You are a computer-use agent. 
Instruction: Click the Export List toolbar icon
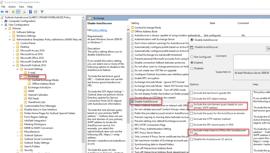(24, 12)
